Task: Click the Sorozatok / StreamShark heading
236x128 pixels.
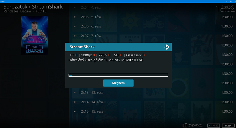Action: click(33, 6)
